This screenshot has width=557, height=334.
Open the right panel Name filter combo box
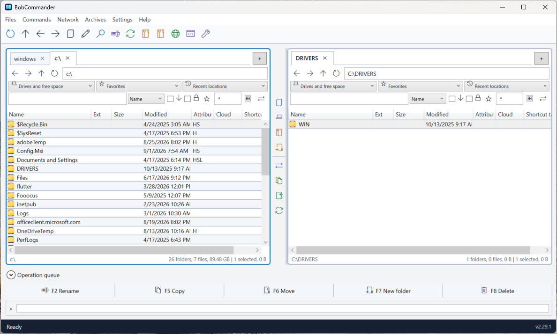click(x=428, y=99)
